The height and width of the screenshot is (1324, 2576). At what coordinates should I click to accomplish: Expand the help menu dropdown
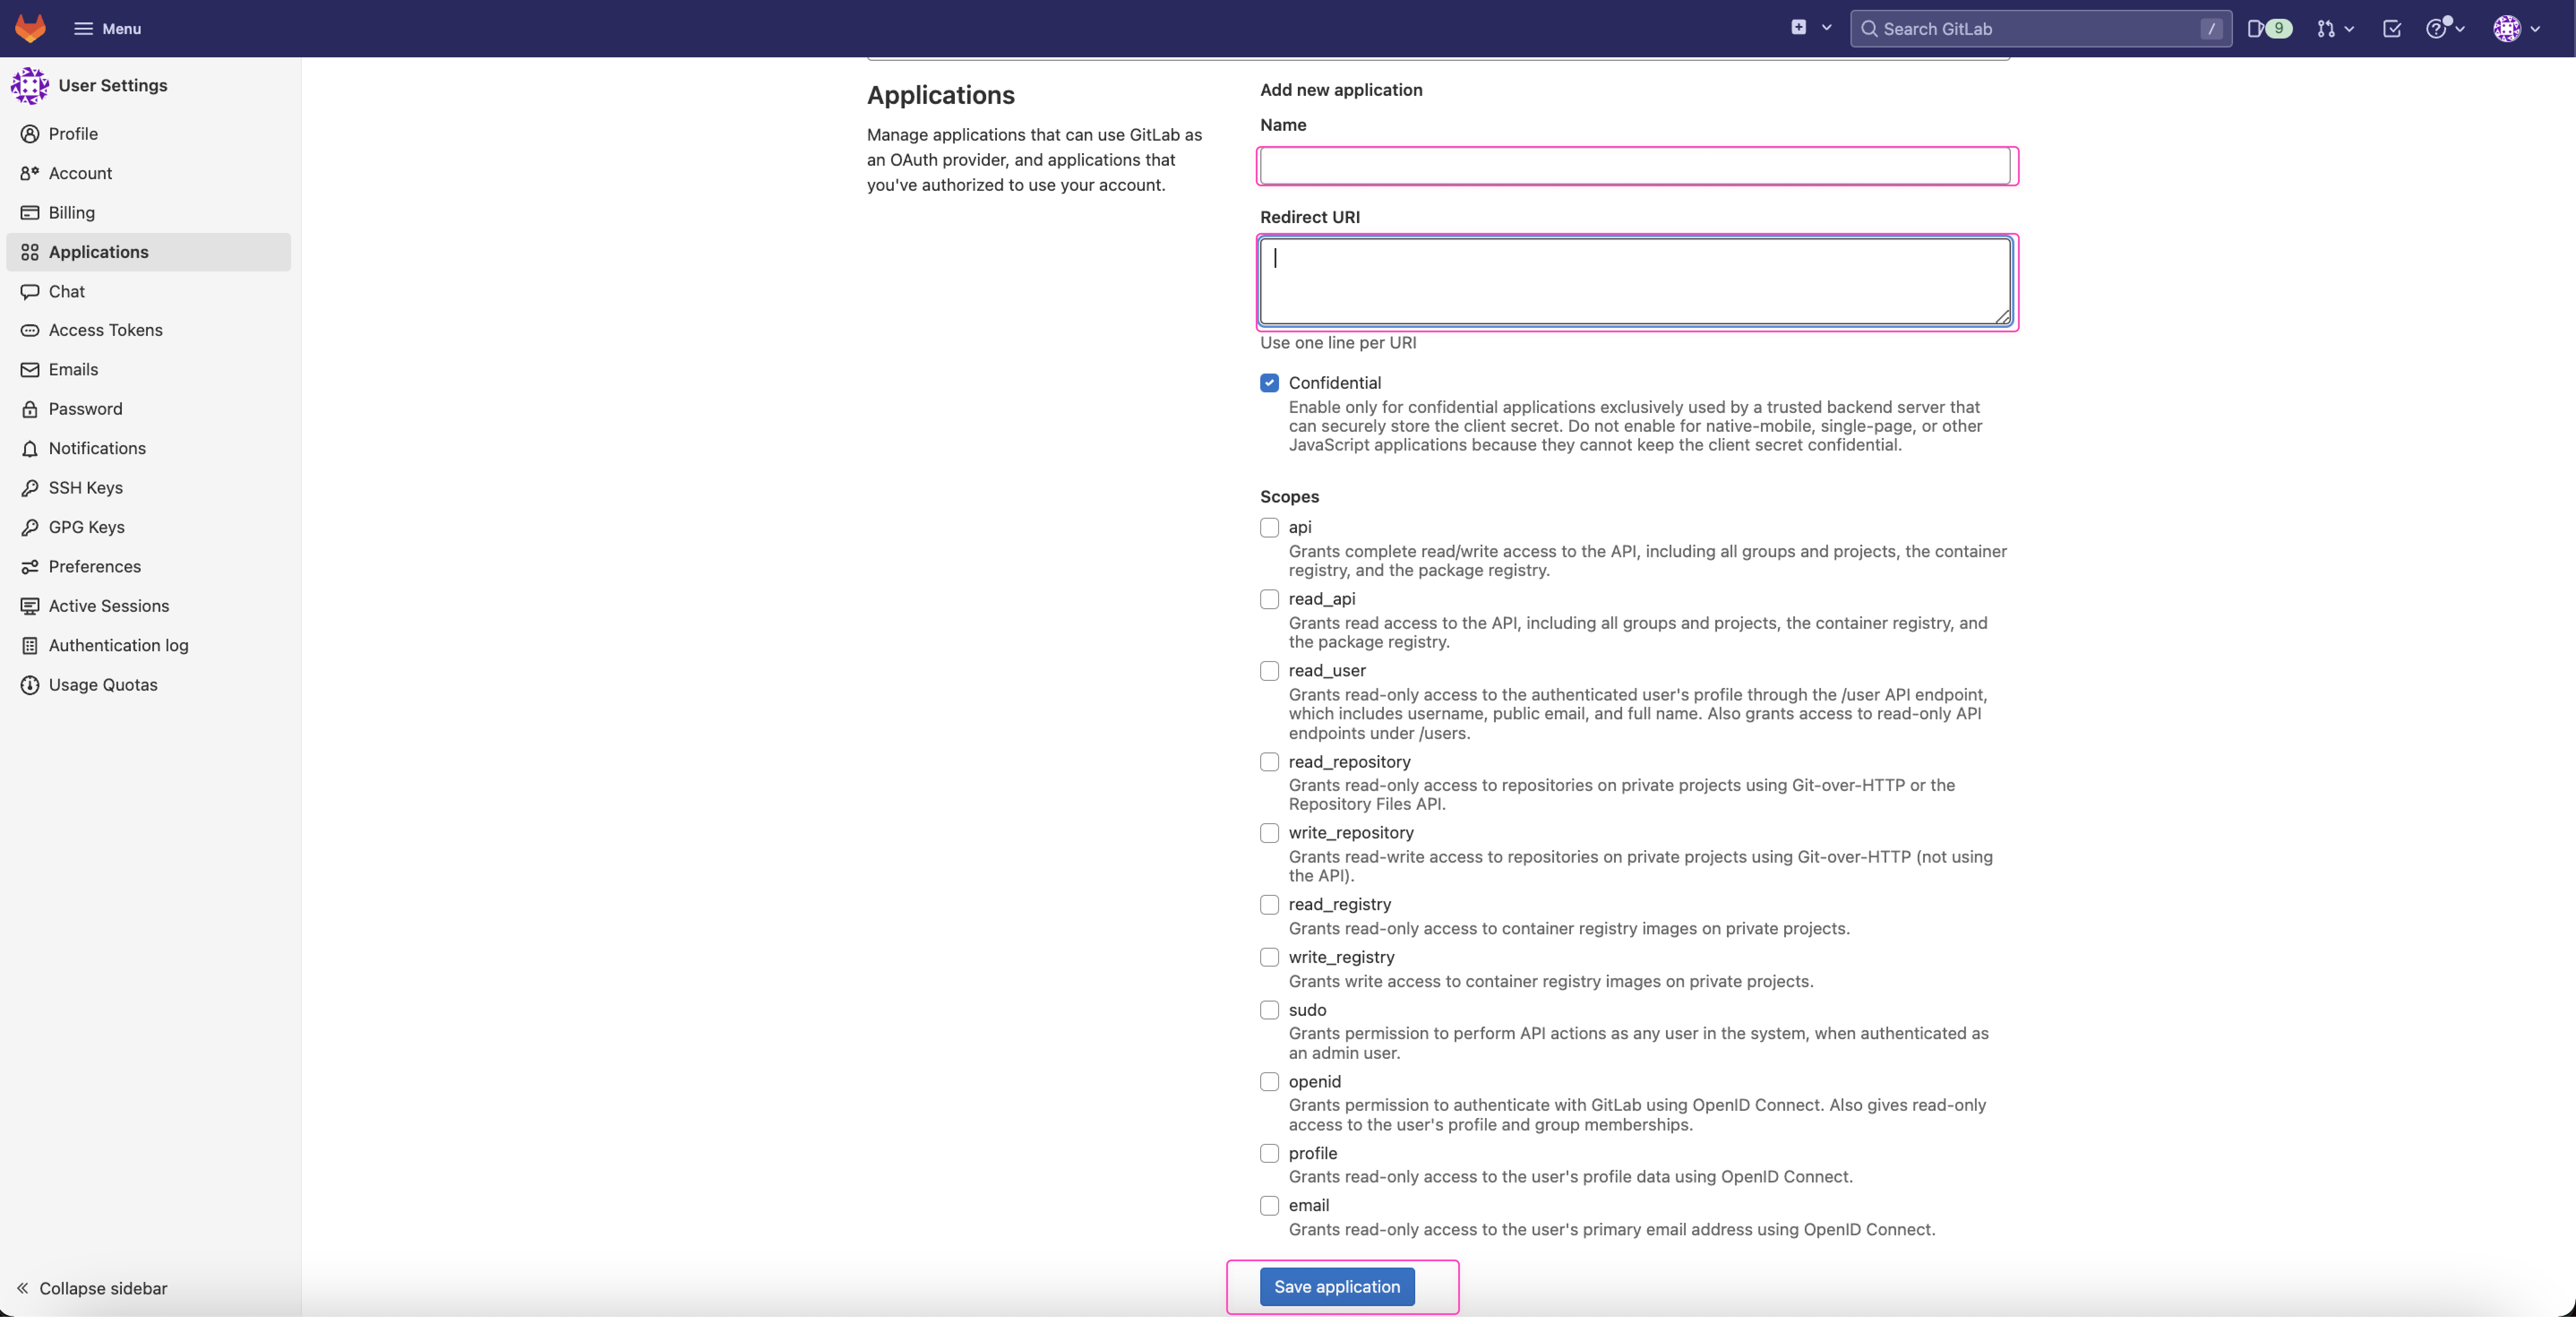2445,28
